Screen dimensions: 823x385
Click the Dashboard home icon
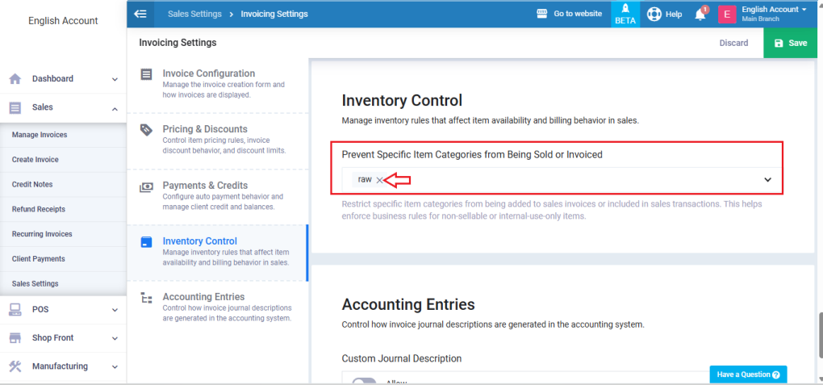(15, 79)
